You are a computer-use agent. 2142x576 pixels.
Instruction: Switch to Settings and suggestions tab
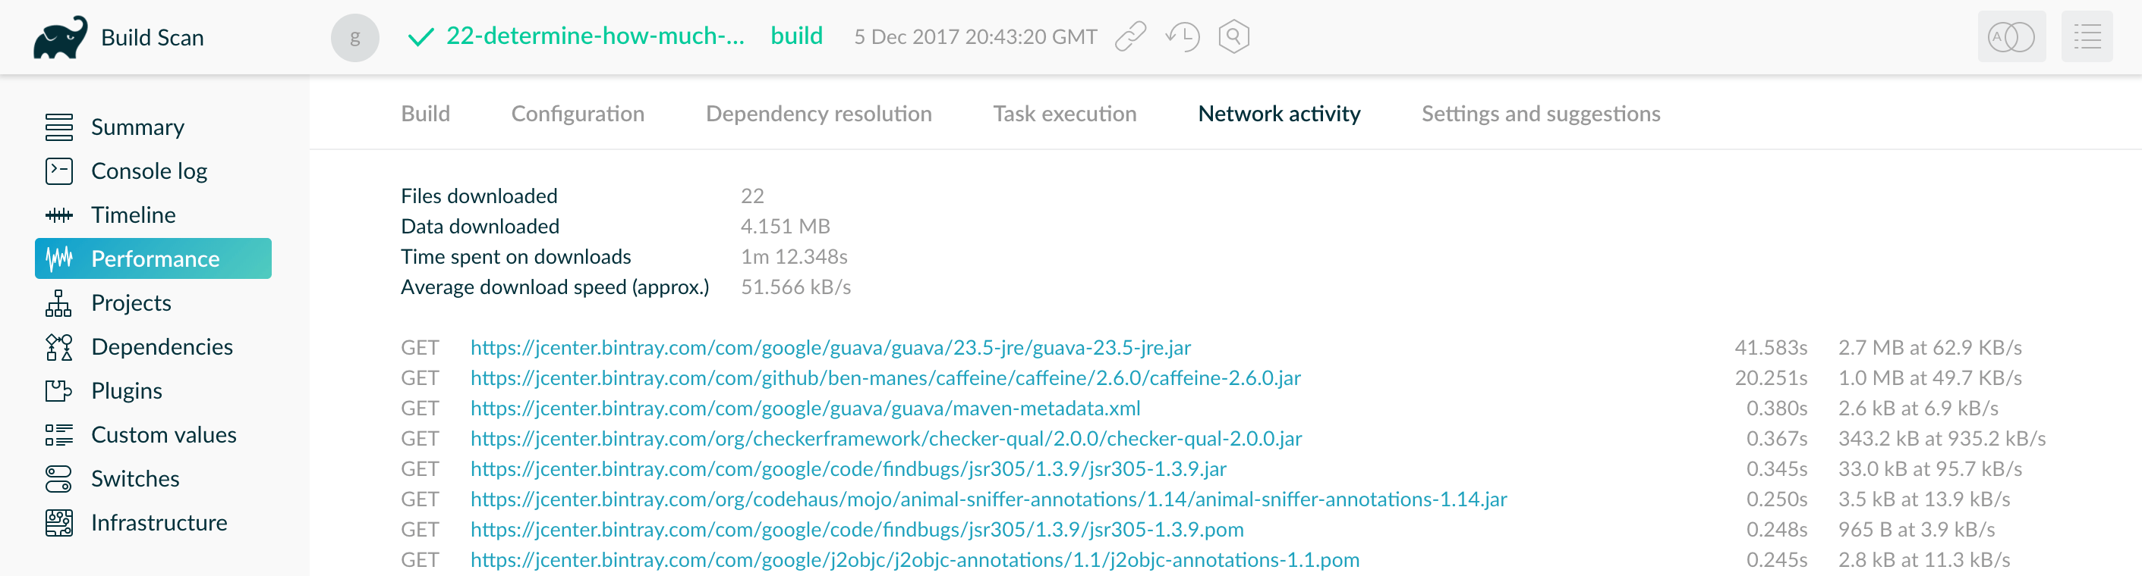[x=1540, y=113]
